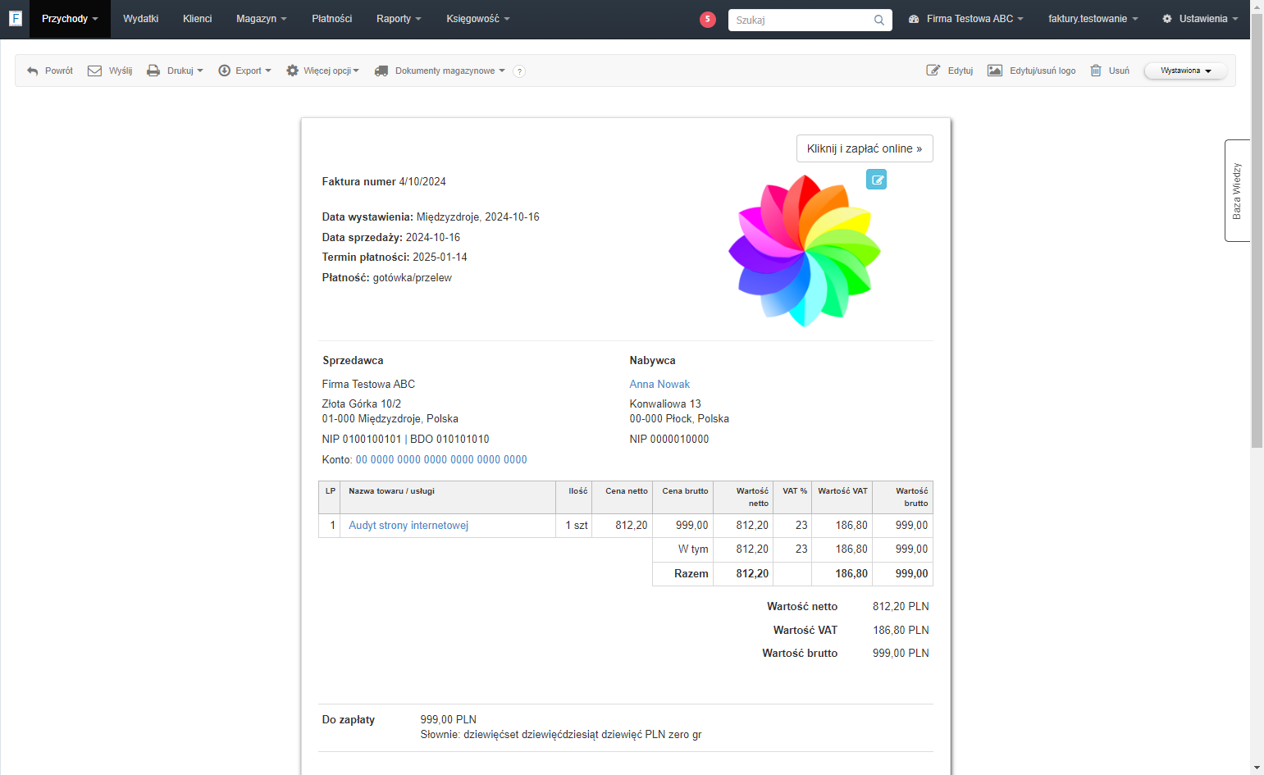Viewport: 1264px width, 775px height.
Task: Click the Drukuj printer icon
Action: click(153, 71)
